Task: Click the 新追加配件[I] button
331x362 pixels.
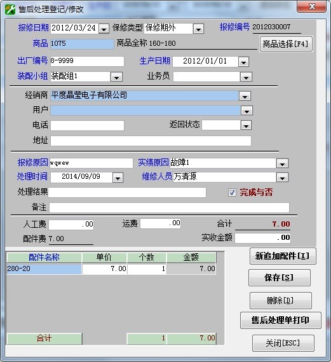Action: pos(283,256)
